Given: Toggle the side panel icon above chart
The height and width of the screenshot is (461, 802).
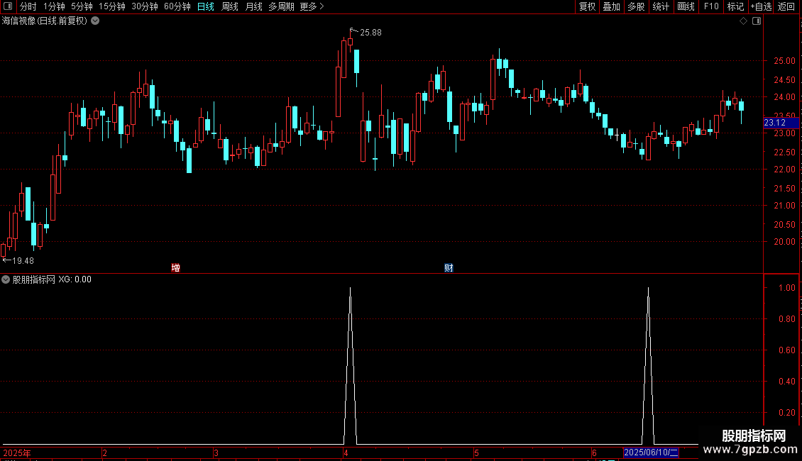Looking at the screenshot, I should pyautogui.click(x=757, y=21).
